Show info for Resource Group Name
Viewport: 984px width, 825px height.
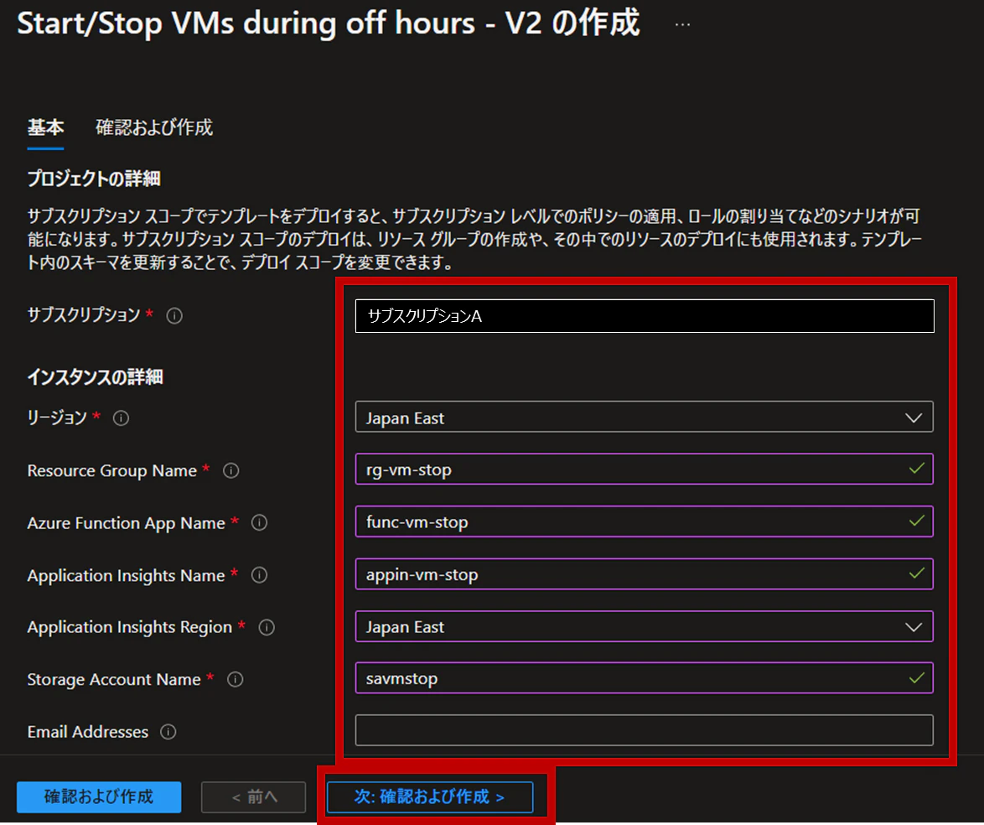[231, 470]
